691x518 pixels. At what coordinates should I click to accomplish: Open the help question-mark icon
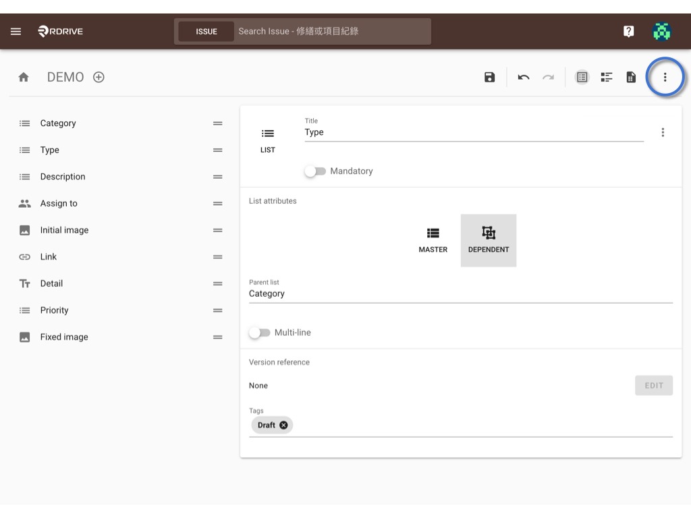[x=628, y=31]
